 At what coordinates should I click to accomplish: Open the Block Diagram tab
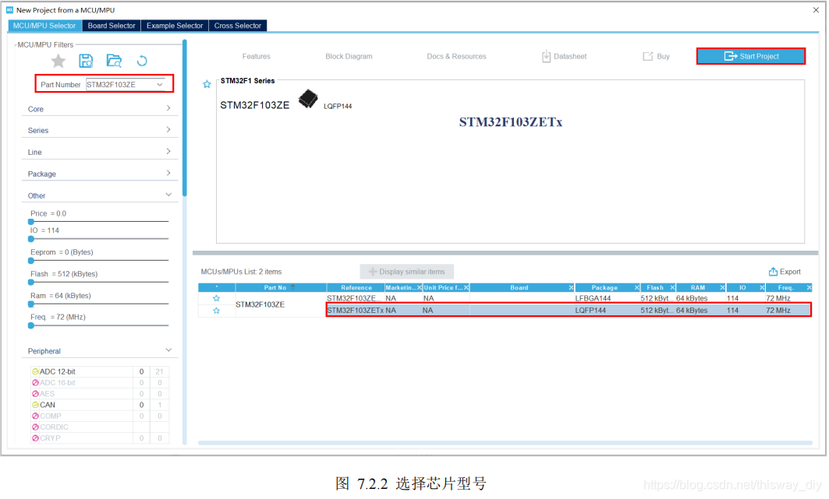[349, 57]
